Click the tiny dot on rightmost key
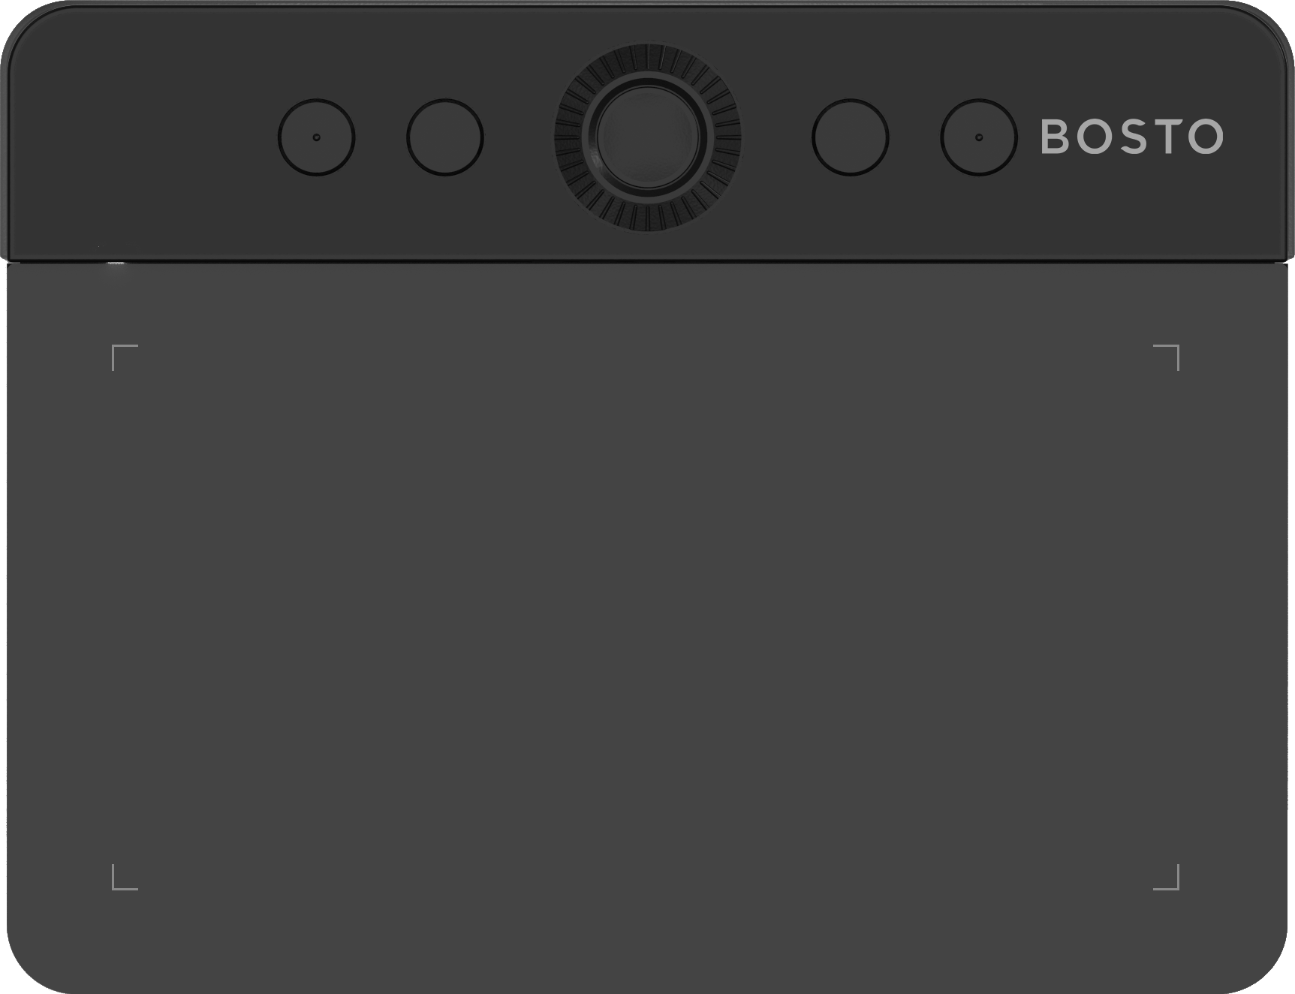 (979, 137)
